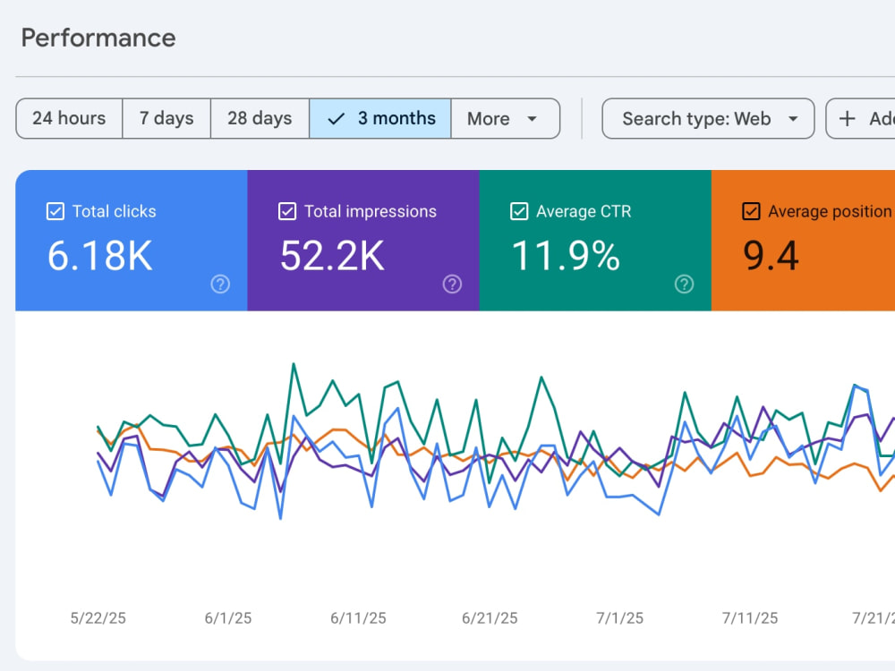Screen dimensions: 895x671
Task: Click the 6/21/25 axis date label
Action: pos(490,618)
